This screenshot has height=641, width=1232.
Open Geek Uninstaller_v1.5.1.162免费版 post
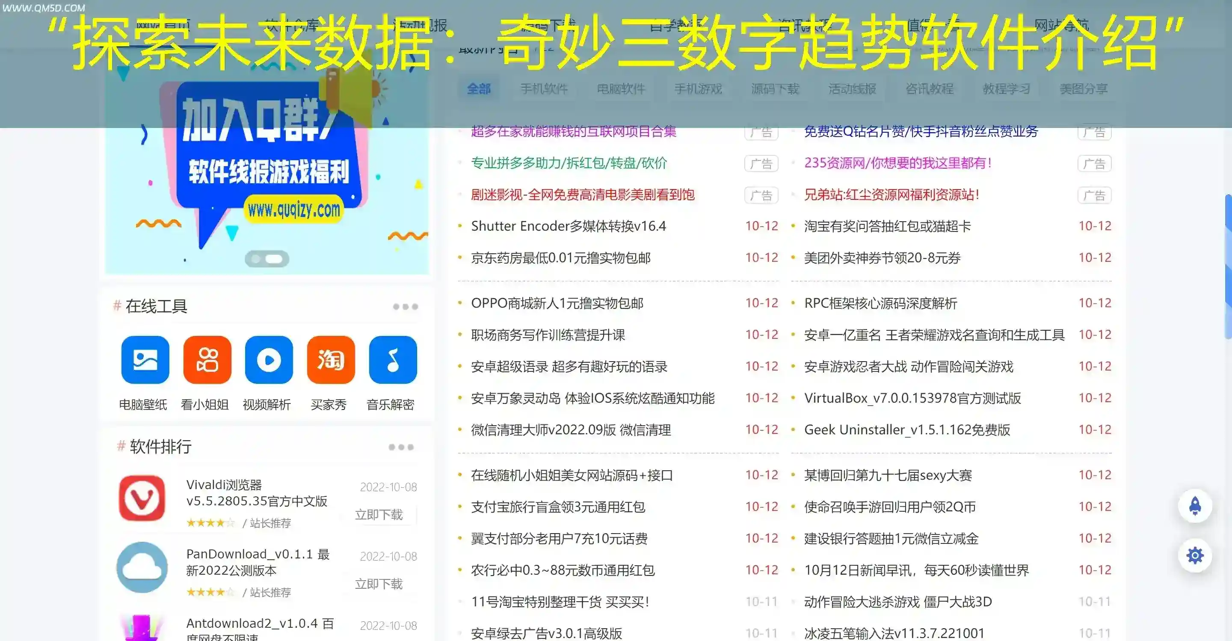[907, 430]
